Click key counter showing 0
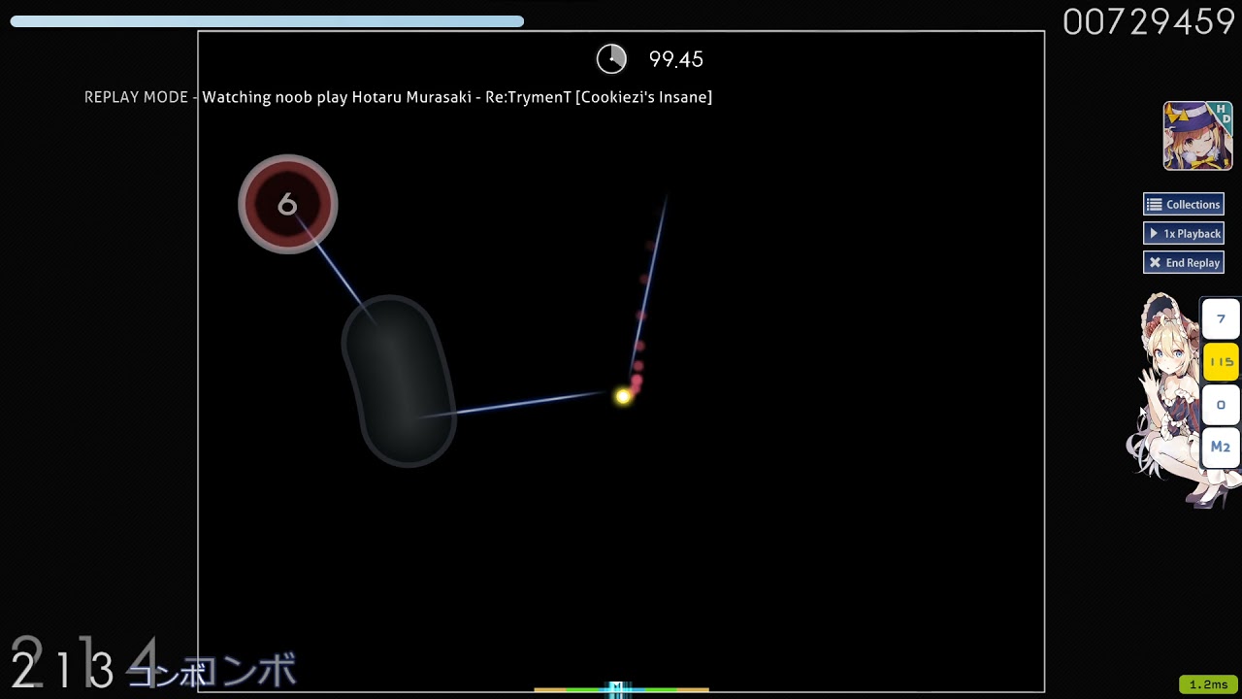This screenshot has width=1242, height=699. 1221,405
